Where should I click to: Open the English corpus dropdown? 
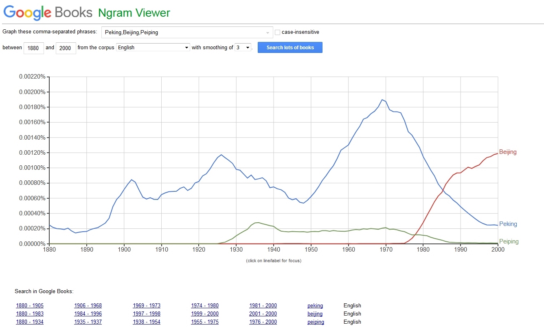[153, 48]
